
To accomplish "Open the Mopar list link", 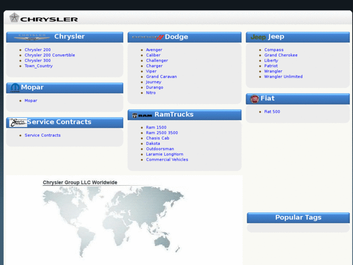I will [31, 101].
